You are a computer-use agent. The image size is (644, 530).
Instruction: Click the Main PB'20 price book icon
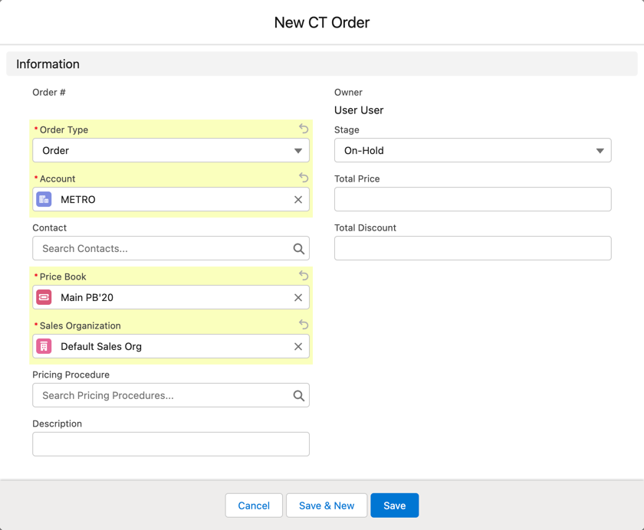[44, 297]
